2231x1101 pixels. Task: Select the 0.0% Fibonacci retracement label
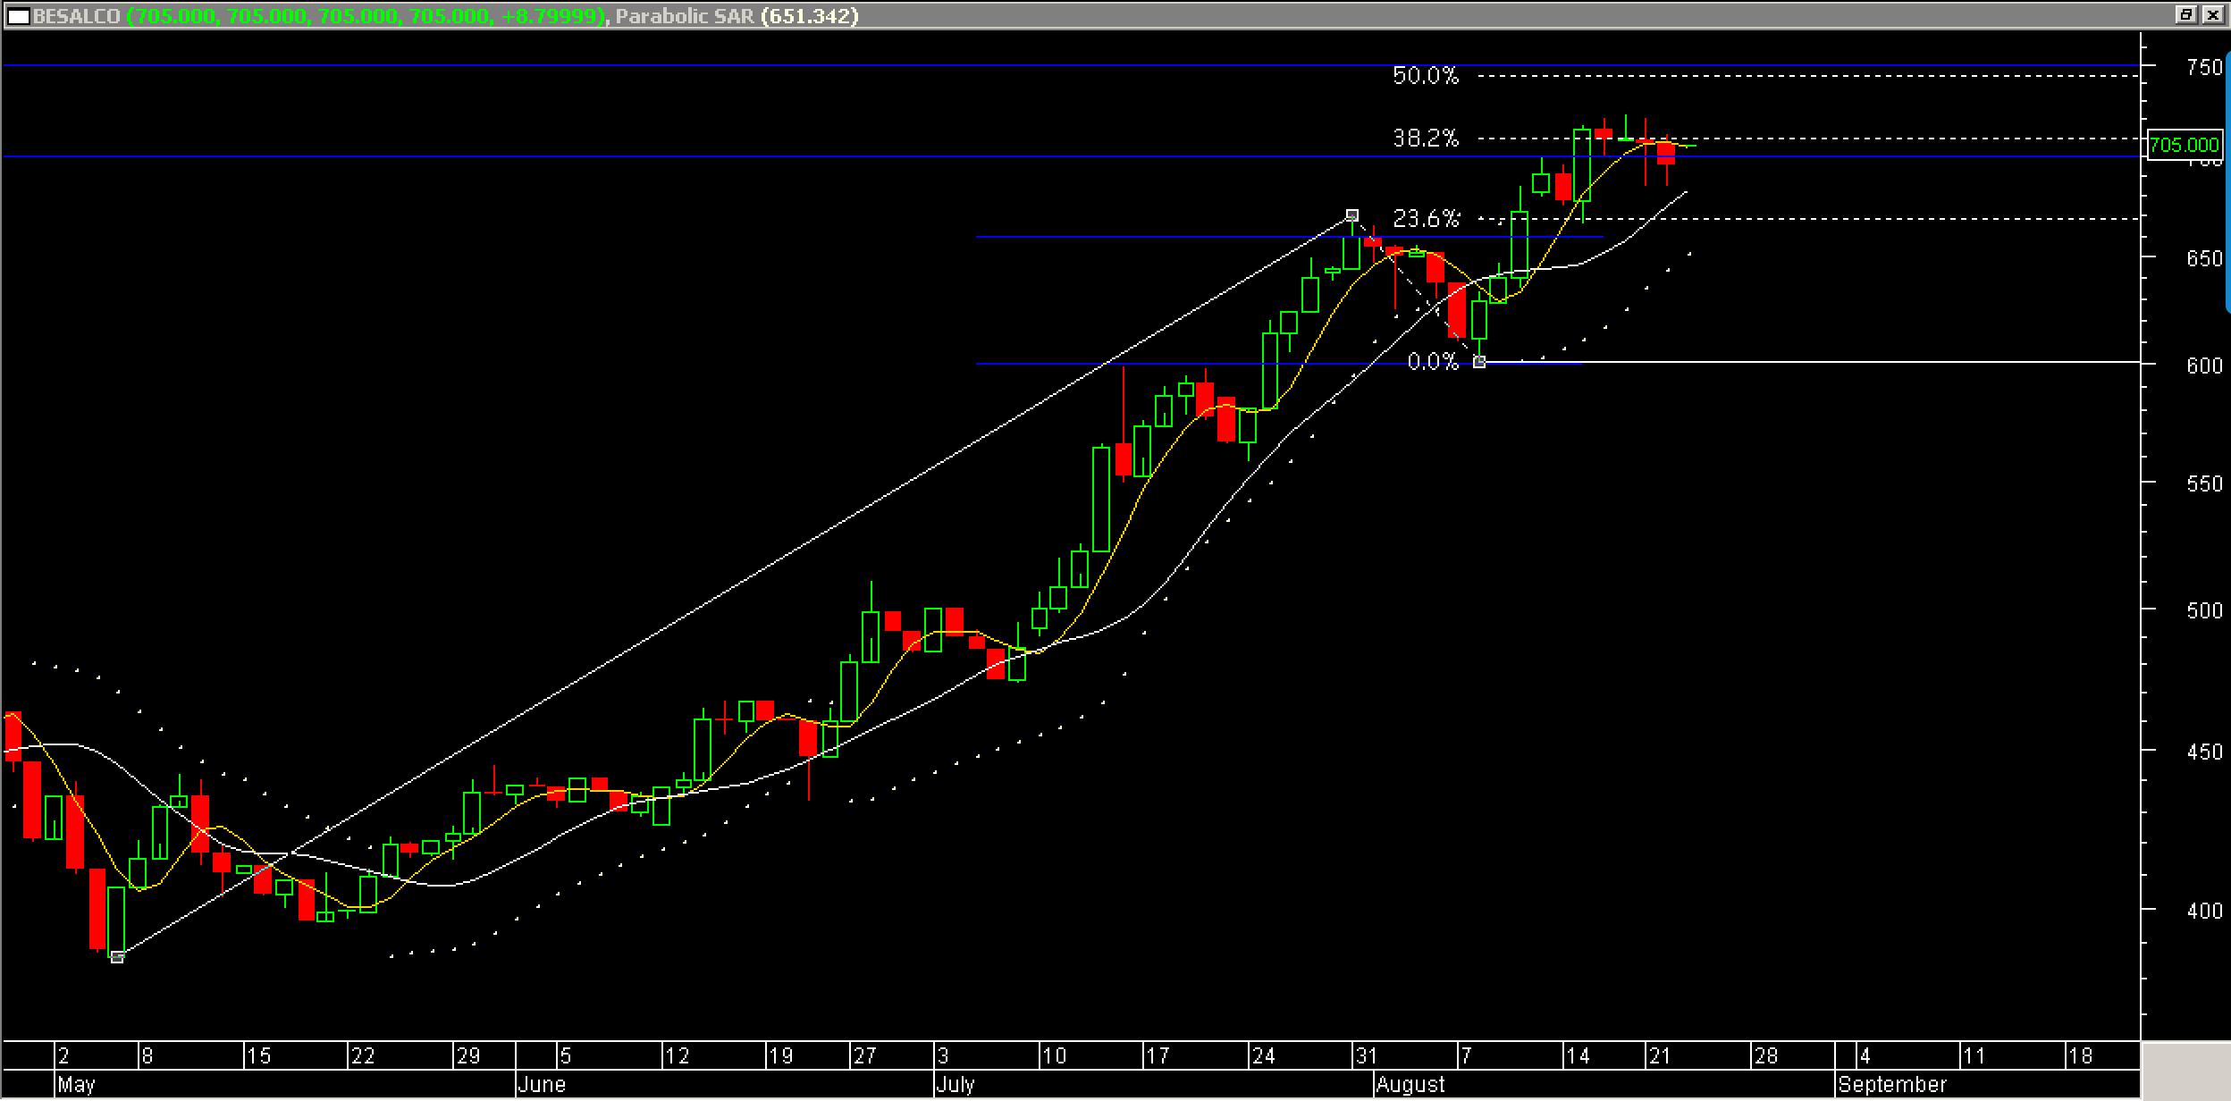[x=1433, y=361]
